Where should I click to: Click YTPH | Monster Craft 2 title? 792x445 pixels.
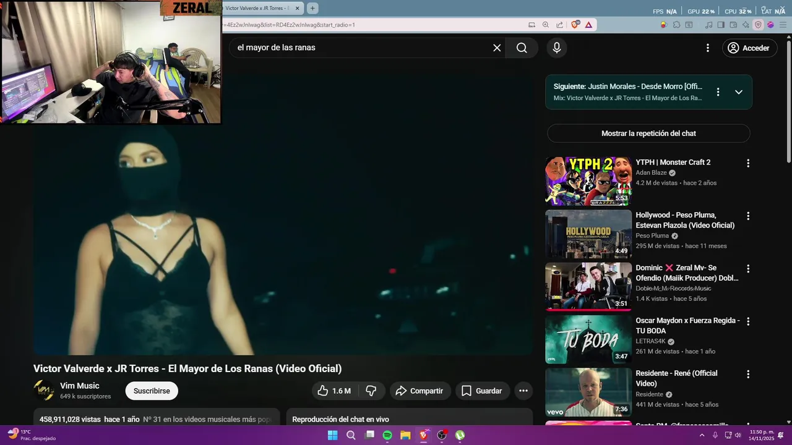coord(673,162)
